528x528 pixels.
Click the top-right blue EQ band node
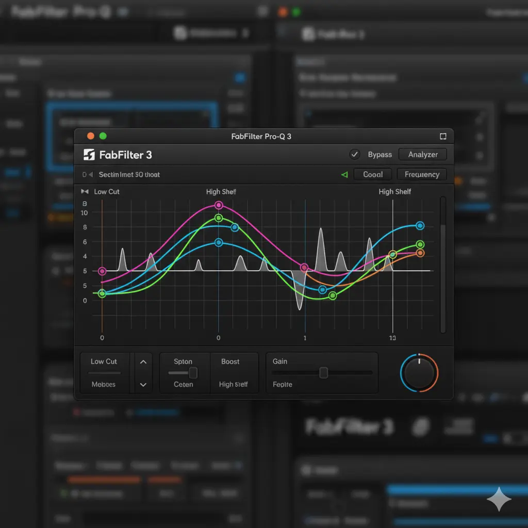point(420,226)
